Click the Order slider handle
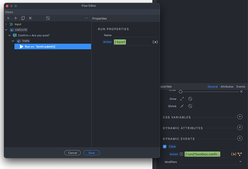Image resolution: width=248 pixels, height=169 pixels. (x=180, y=92)
